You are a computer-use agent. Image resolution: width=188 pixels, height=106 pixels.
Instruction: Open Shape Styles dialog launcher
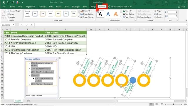pos(95,21)
